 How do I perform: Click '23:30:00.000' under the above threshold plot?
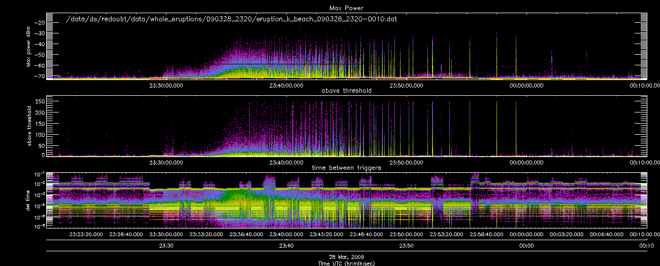coord(167,162)
